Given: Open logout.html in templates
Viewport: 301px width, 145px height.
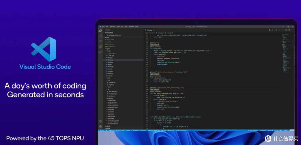Looking at the screenshot, I should click(x=111, y=116).
